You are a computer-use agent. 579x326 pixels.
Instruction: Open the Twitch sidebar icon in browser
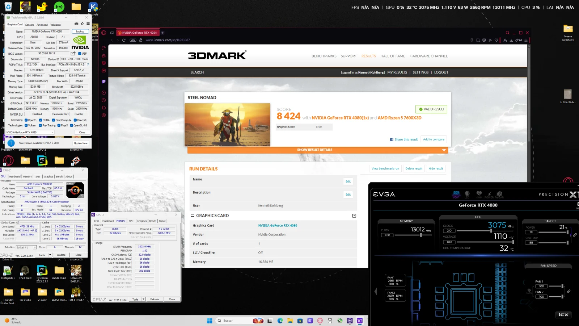pyautogui.click(x=103, y=82)
